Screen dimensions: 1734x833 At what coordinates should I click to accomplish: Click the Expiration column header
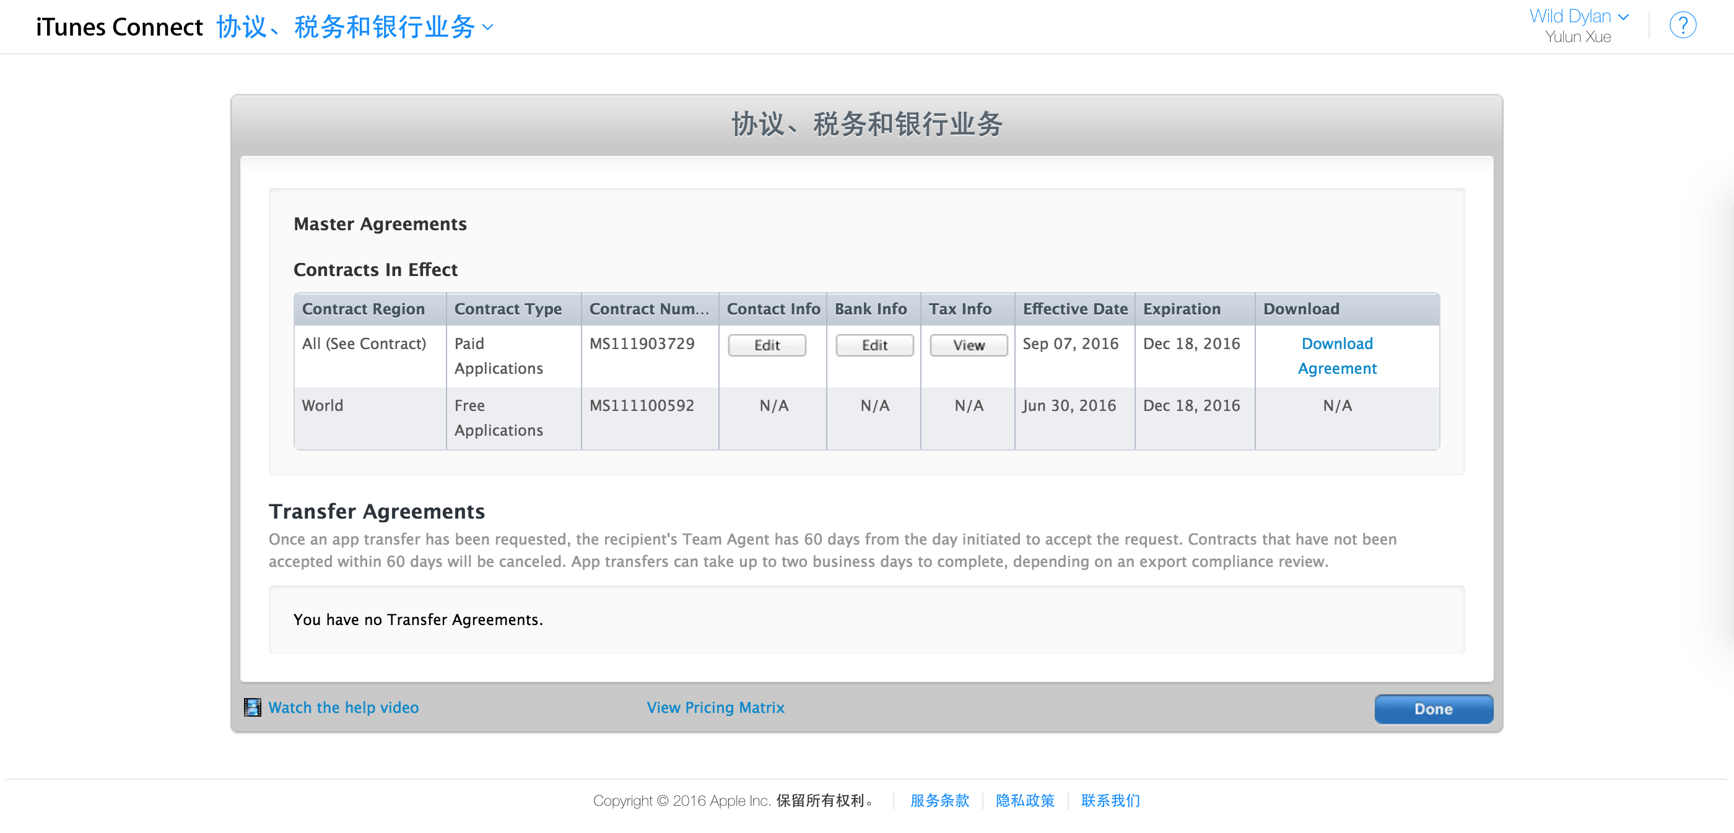click(x=1182, y=309)
